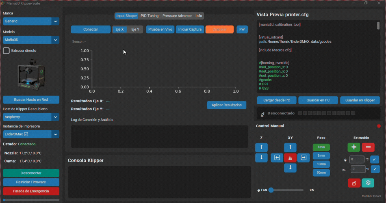Expand the Host de Klipper raspberry dropdown
The width and height of the screenshot is (386, 203).
tap(31, 117)
